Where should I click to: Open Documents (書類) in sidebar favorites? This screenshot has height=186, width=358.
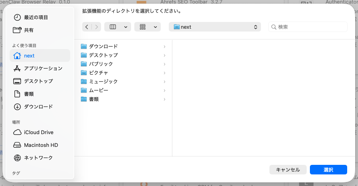(x=28, y=94)
